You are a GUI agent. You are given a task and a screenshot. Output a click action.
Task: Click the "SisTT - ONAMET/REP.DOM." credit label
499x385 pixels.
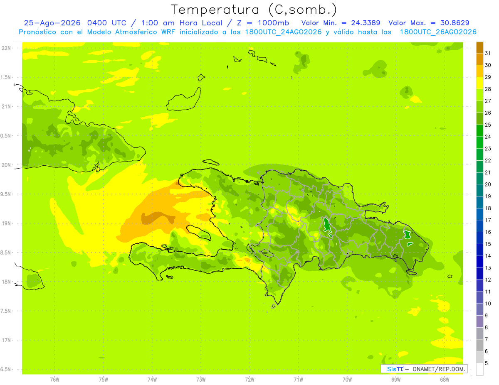click(424, 369)
